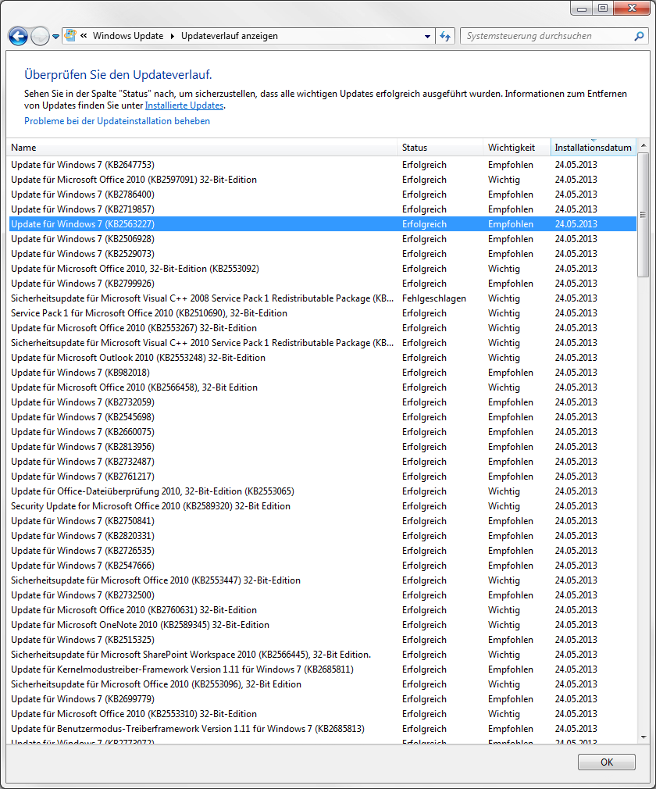This screenshot has width=656, height=789.
Task: Select Windows Update breadcrumb segment
Action: 128,36
